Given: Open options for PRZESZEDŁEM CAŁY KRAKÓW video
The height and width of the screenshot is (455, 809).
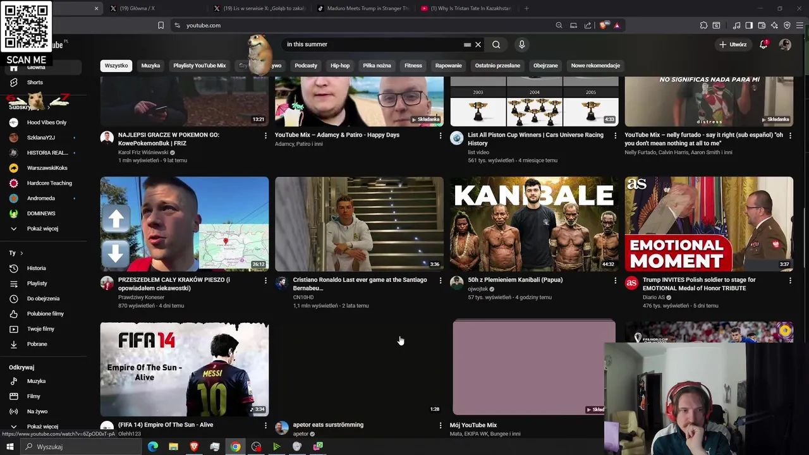Looking at the screenshot, I should pos(265,281).
